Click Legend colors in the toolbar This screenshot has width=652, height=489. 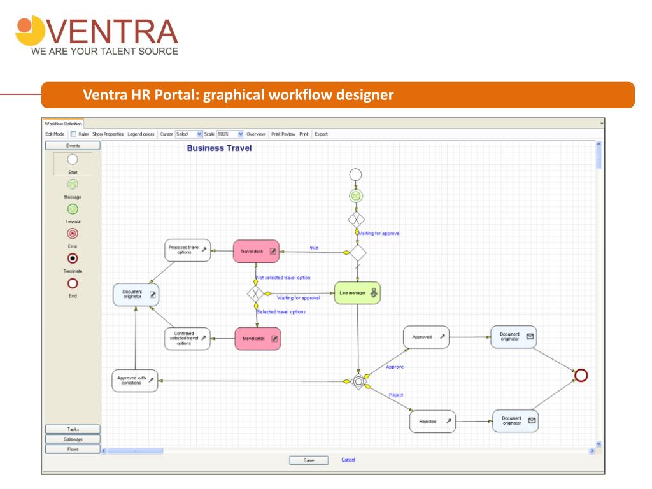pos(141,134)
